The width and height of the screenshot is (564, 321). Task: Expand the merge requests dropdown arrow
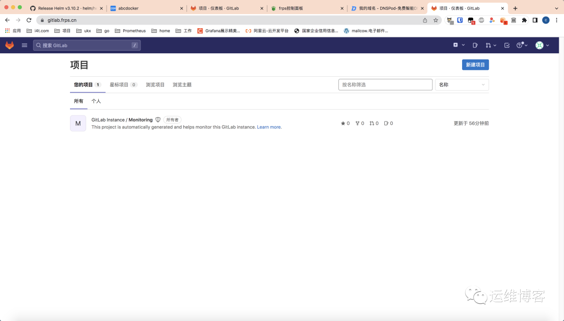pyautogui.click(x=495, y=45)
